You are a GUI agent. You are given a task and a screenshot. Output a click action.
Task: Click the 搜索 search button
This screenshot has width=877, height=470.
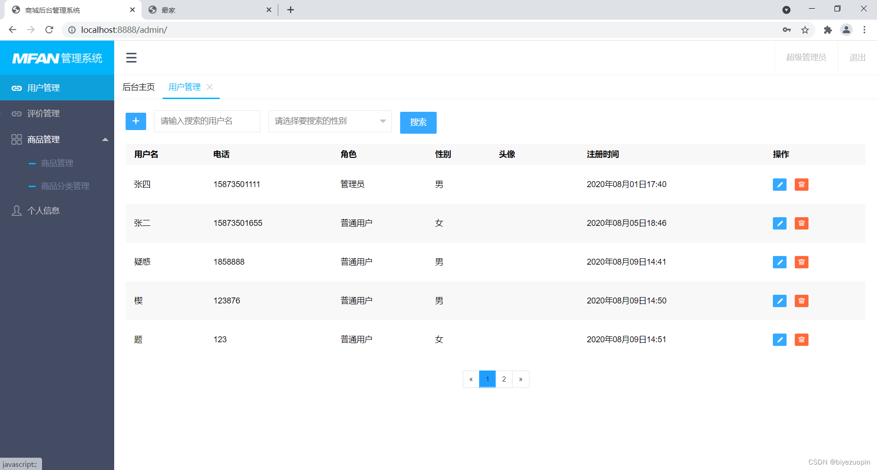coord(418,122)
